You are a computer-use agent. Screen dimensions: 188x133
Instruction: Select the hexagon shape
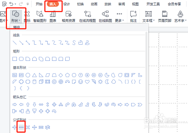point(74,75)
